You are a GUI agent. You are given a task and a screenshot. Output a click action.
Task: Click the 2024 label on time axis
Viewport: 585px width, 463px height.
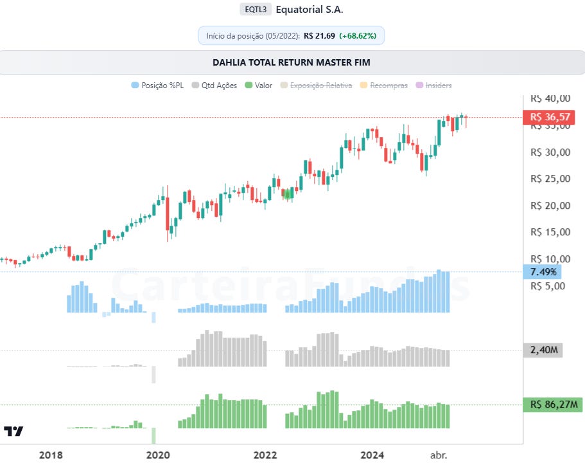pyautogui.click(x=372, y=455)
